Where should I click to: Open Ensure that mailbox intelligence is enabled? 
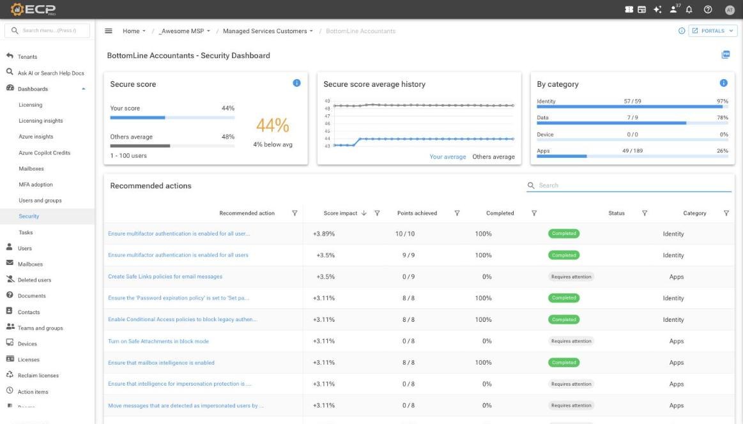coord(161,363)
